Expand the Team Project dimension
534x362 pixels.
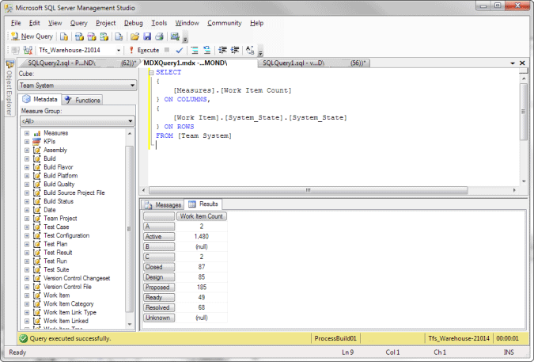point(27,218)
